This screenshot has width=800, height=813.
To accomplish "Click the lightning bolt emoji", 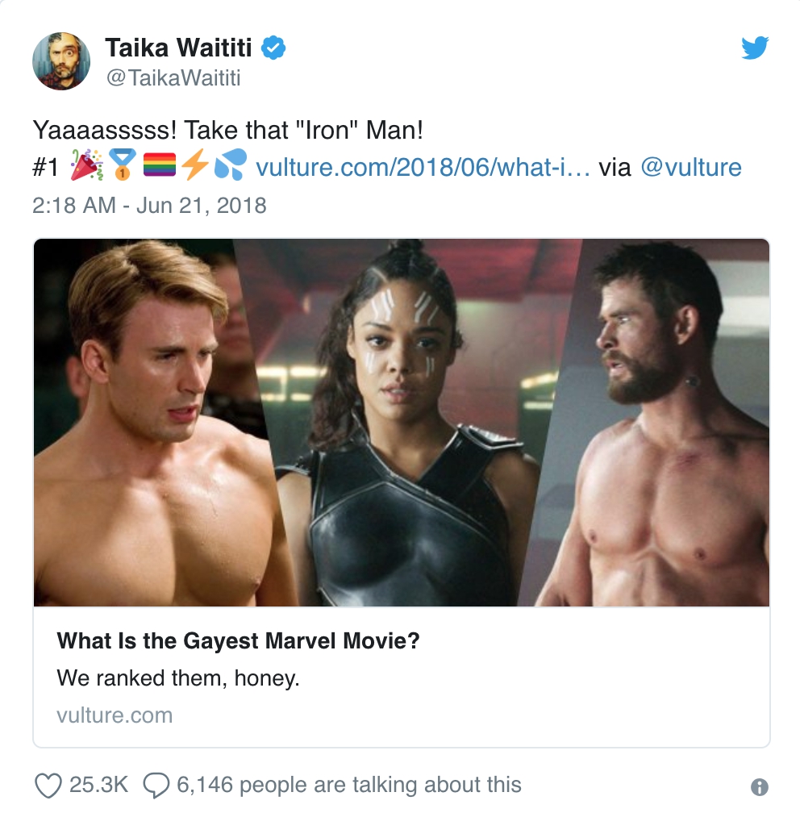I will [194, 167].
